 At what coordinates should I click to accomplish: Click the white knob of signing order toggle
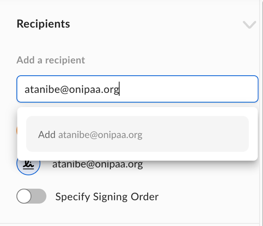pos(24,196)
